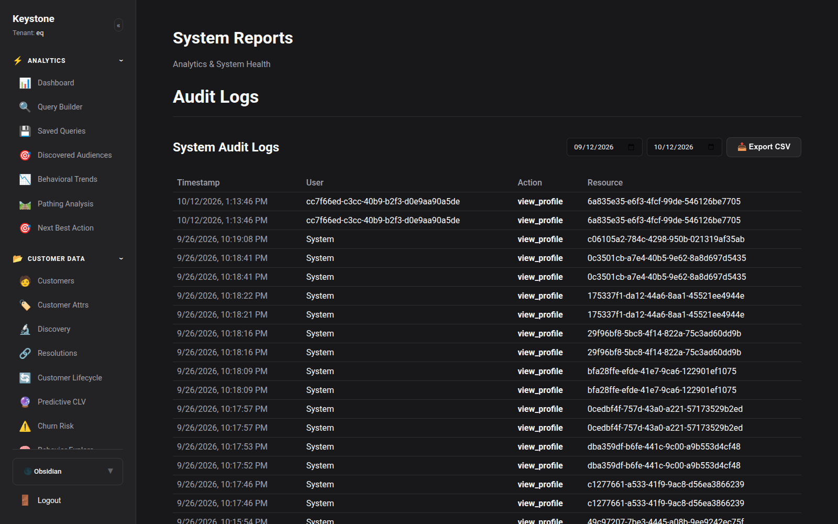Click the Keystone app title
This screenshot has width=838, height=524.
pos(34,19)
